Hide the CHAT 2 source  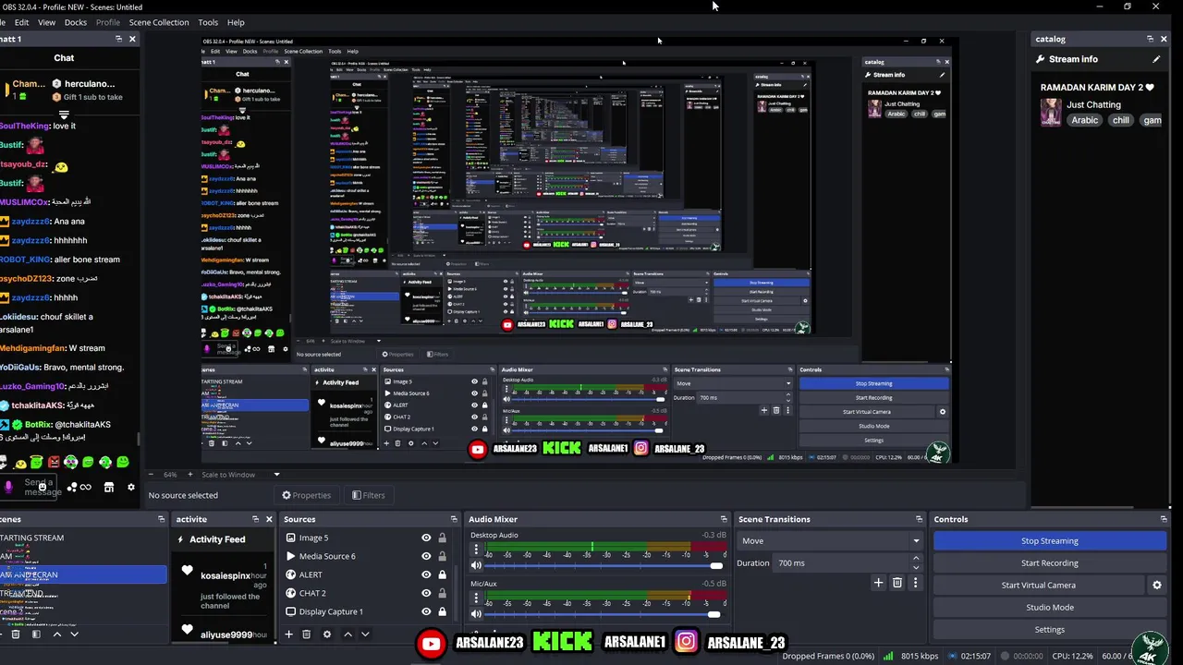click(426, 593)
